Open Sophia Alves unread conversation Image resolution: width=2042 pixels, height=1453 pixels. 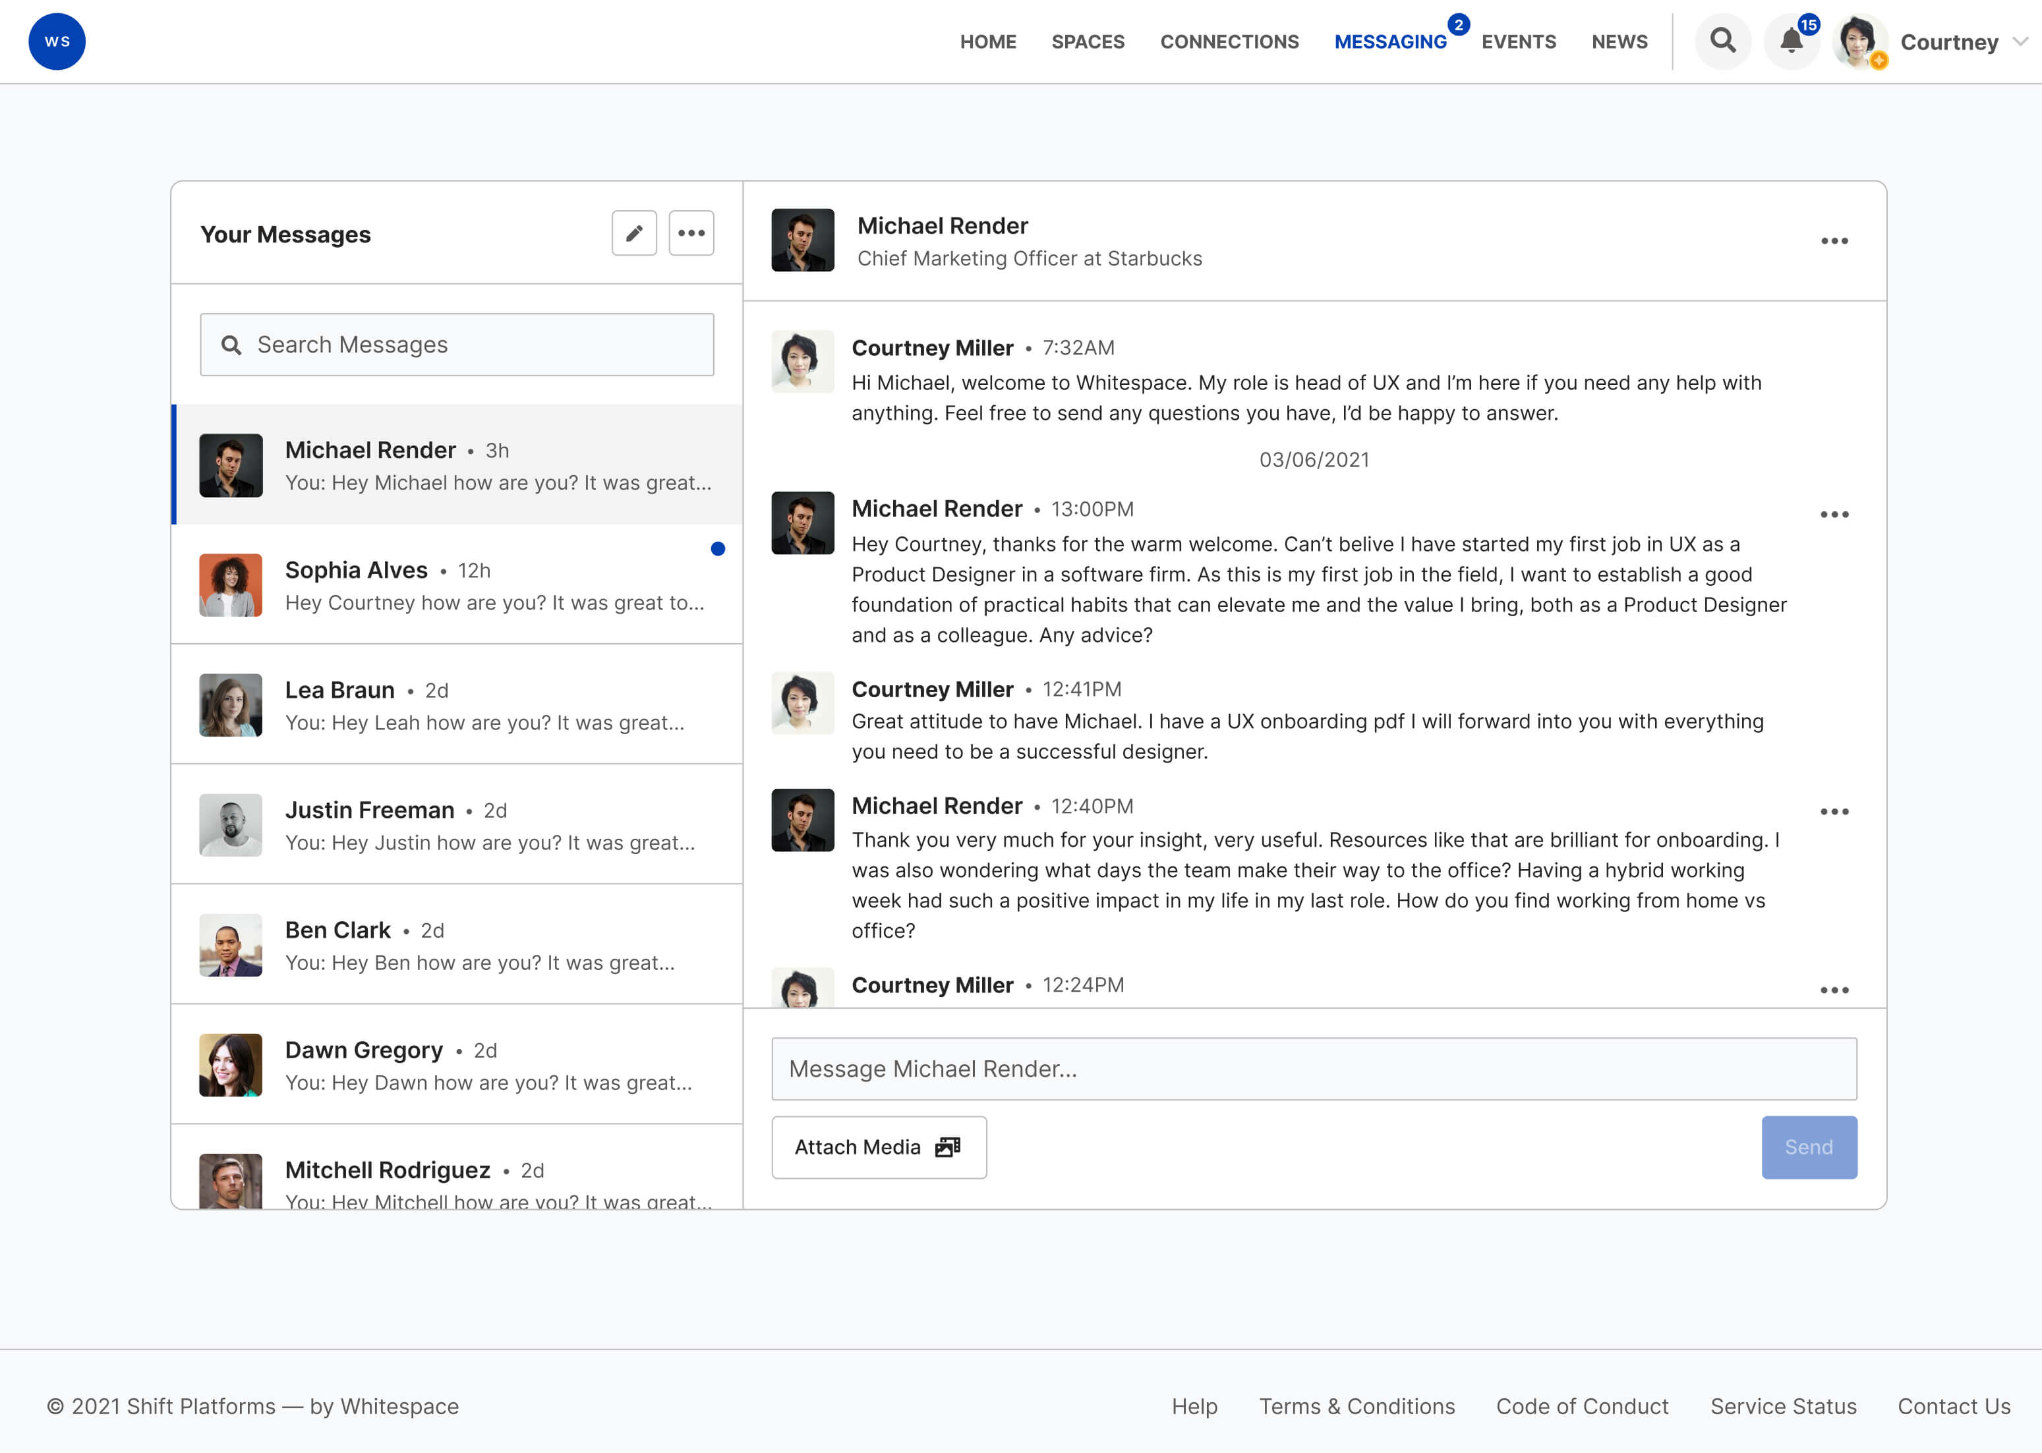[x=456, y=584]
